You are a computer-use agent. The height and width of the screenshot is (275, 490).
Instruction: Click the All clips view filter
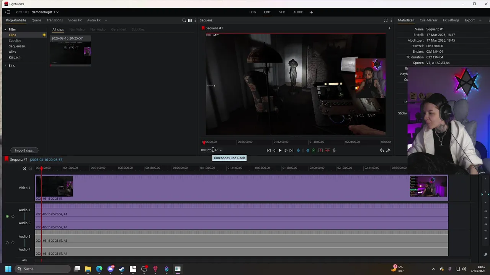58,29
